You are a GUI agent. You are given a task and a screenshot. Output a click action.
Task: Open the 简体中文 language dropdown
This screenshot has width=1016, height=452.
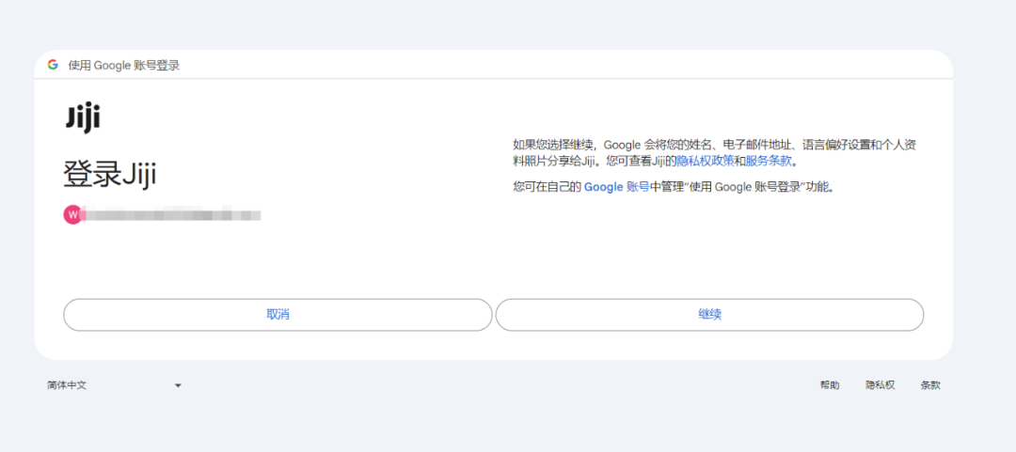(113, 385)
